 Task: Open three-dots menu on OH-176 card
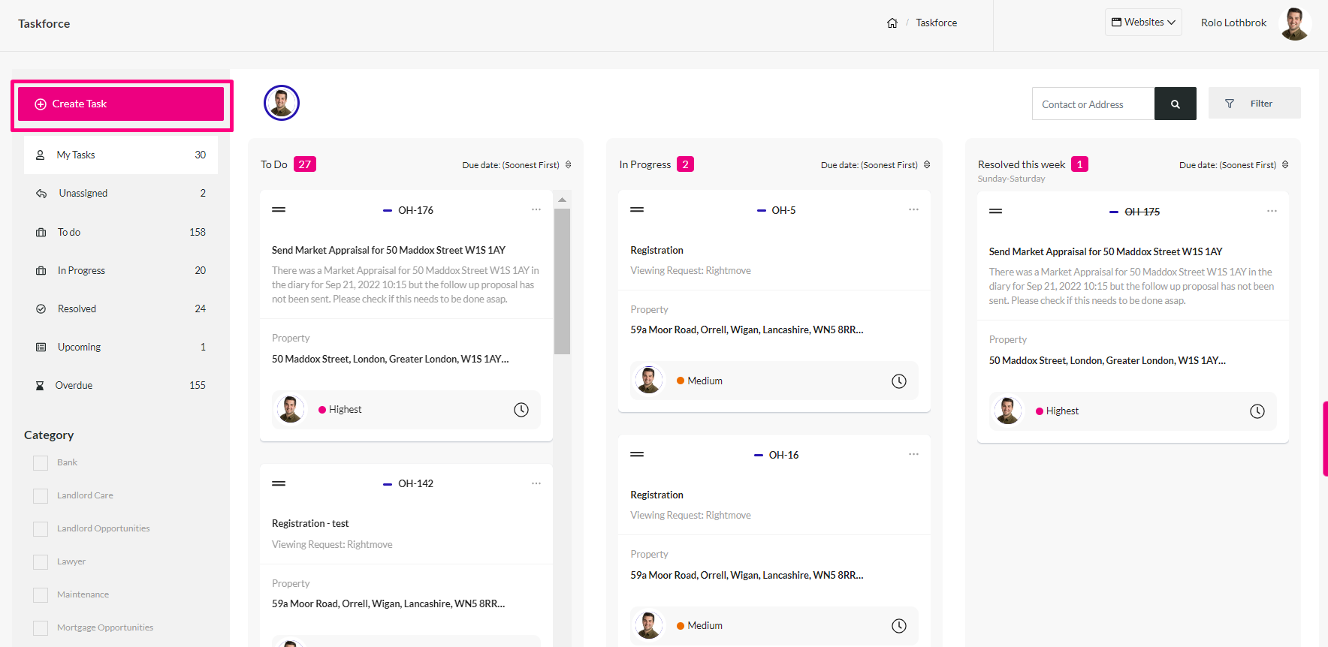pyautogui.click(x=536, y=210)
